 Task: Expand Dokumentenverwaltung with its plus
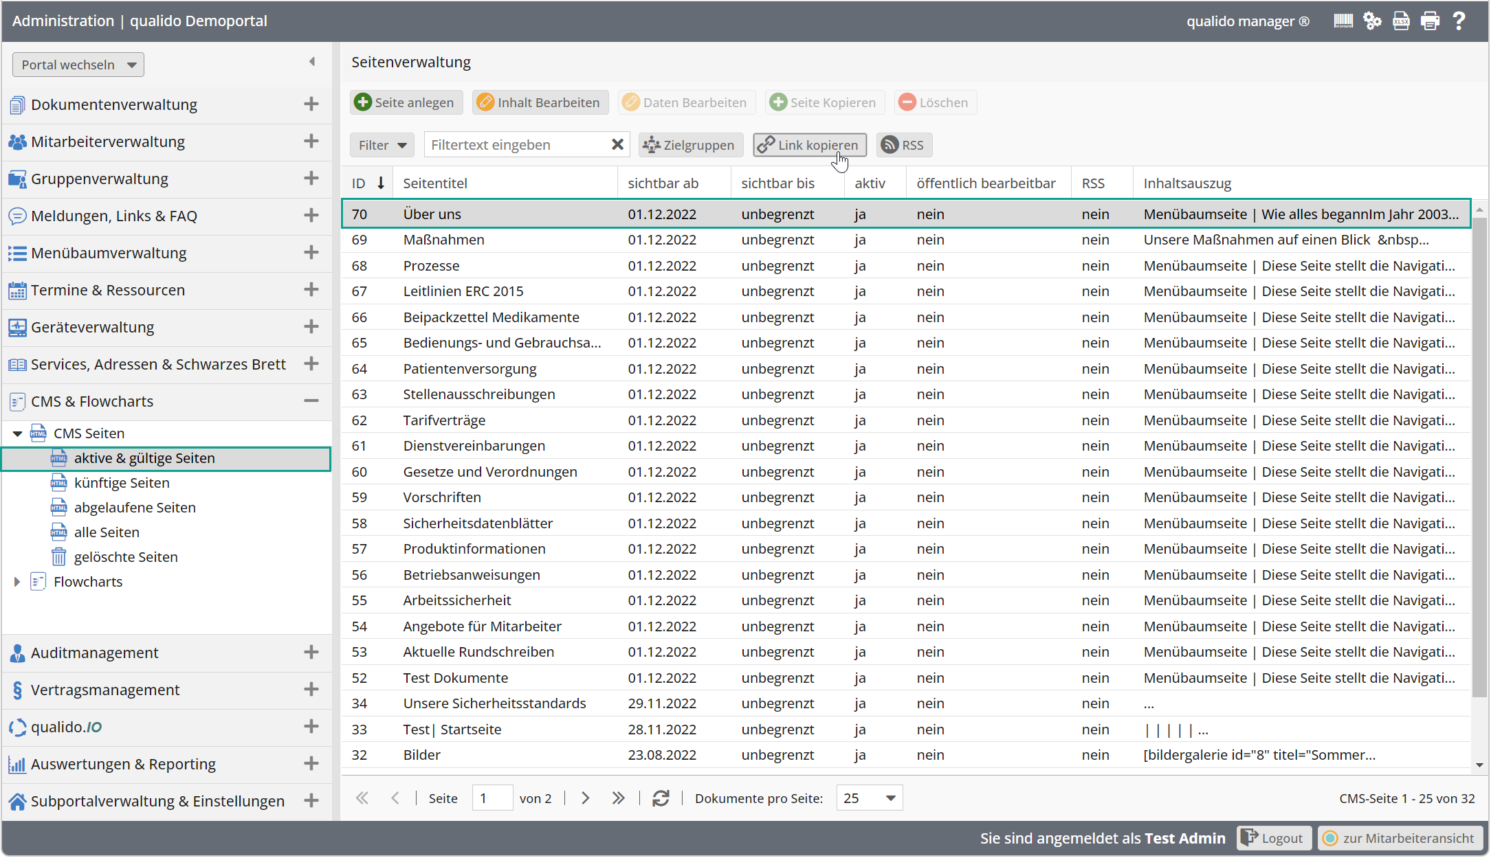click(311, 104)
